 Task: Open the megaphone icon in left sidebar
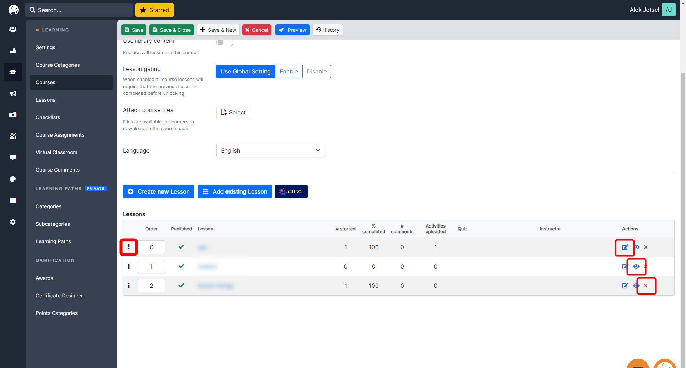pos(13,93)
